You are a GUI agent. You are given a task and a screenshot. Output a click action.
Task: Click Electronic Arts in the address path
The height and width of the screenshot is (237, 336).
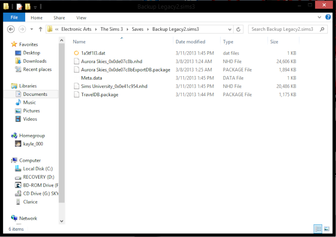click(76, 29)
